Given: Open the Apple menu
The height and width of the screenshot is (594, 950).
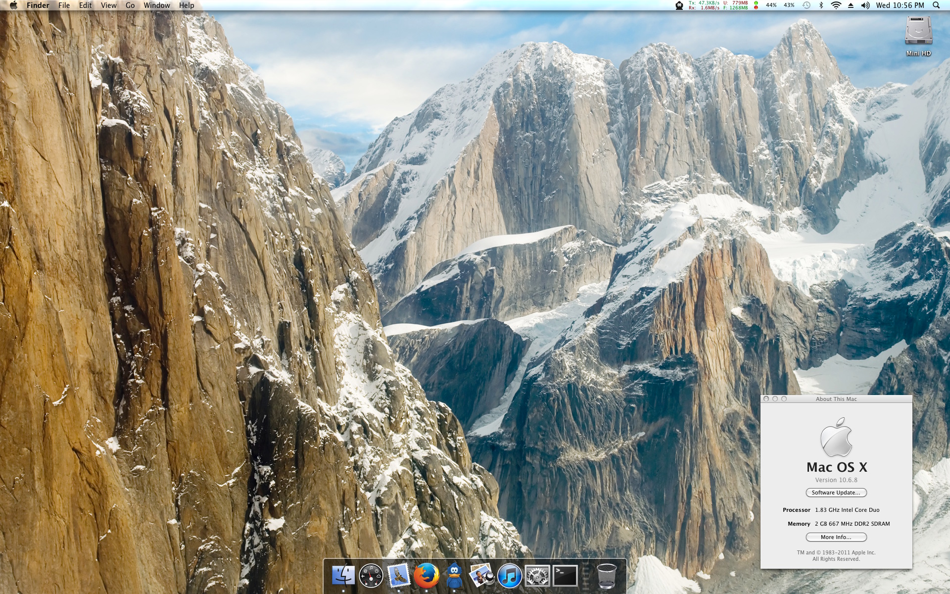Looking at the screenshot, I should tap(13, 5).
